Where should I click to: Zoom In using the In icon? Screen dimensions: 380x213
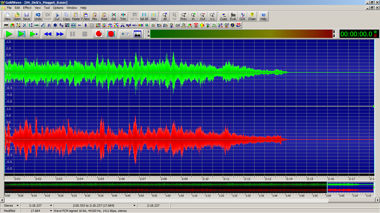click(x=193, y=16)
